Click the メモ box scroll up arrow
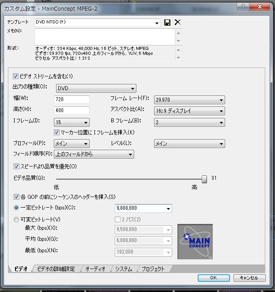 (x=178, y=33)
